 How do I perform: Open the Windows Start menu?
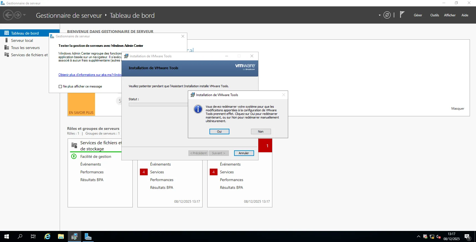coord(7,236)
